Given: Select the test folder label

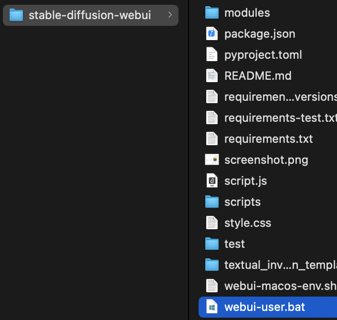Looking at the screenshot, I should 234,244.
